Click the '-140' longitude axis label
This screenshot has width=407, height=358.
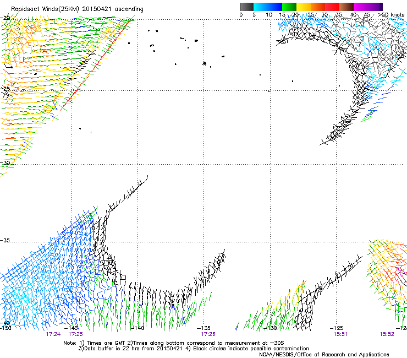(x=137, y=328)
